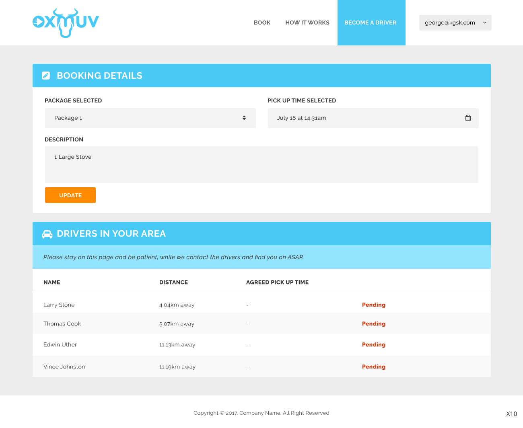Click the description text area
The height and width of the screenshot is (428, 523).
(x=261, y=165)
